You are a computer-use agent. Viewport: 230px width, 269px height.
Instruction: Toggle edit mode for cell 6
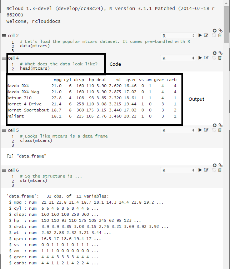coord(206,170)
